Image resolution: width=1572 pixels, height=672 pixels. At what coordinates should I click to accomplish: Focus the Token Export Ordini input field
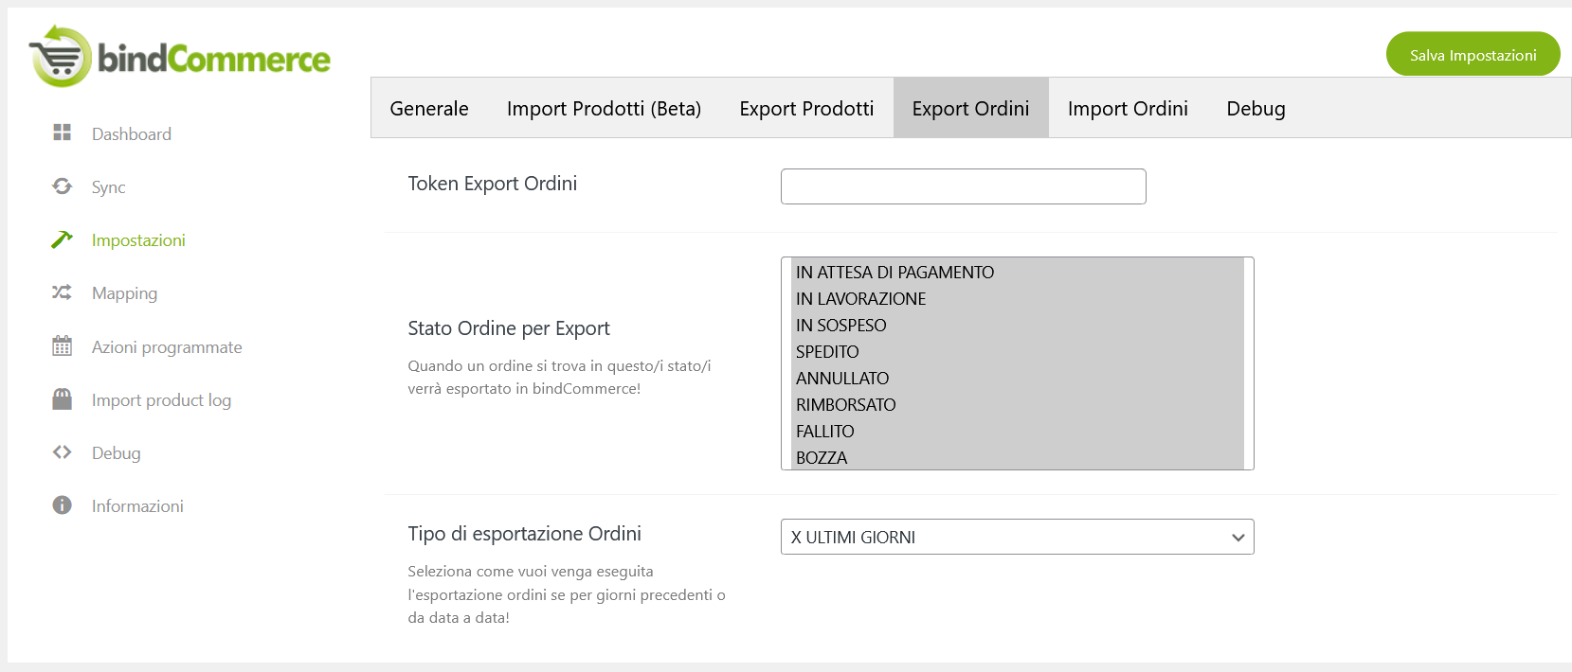point(963,186)
